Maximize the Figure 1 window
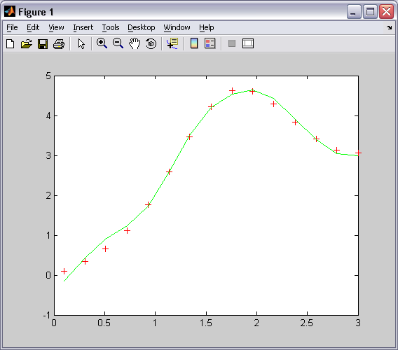 370,12
